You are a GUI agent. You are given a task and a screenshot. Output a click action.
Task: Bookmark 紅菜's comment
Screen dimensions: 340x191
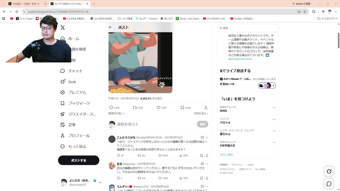(202, 178)
